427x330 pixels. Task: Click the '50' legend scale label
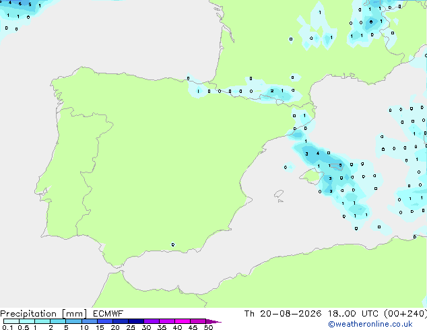pyautogui.click(x=208, y=327)
